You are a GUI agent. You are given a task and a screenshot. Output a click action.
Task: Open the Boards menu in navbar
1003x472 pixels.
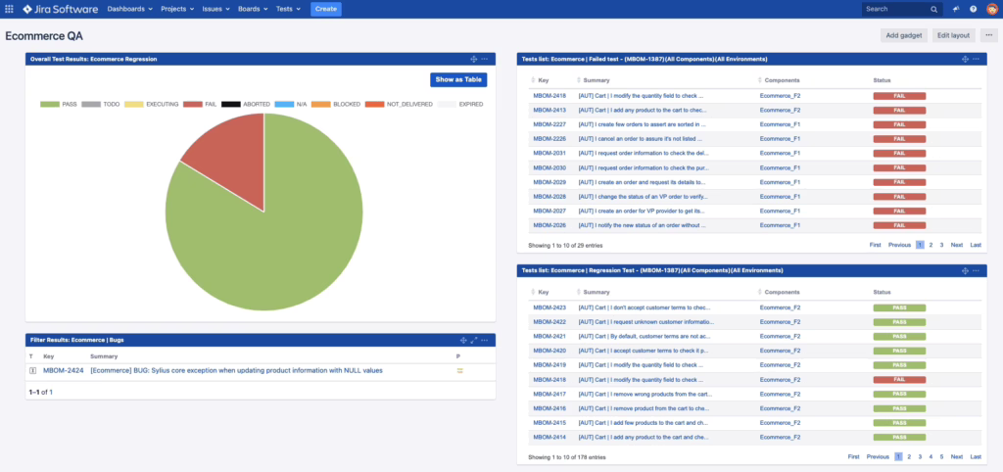253,9
